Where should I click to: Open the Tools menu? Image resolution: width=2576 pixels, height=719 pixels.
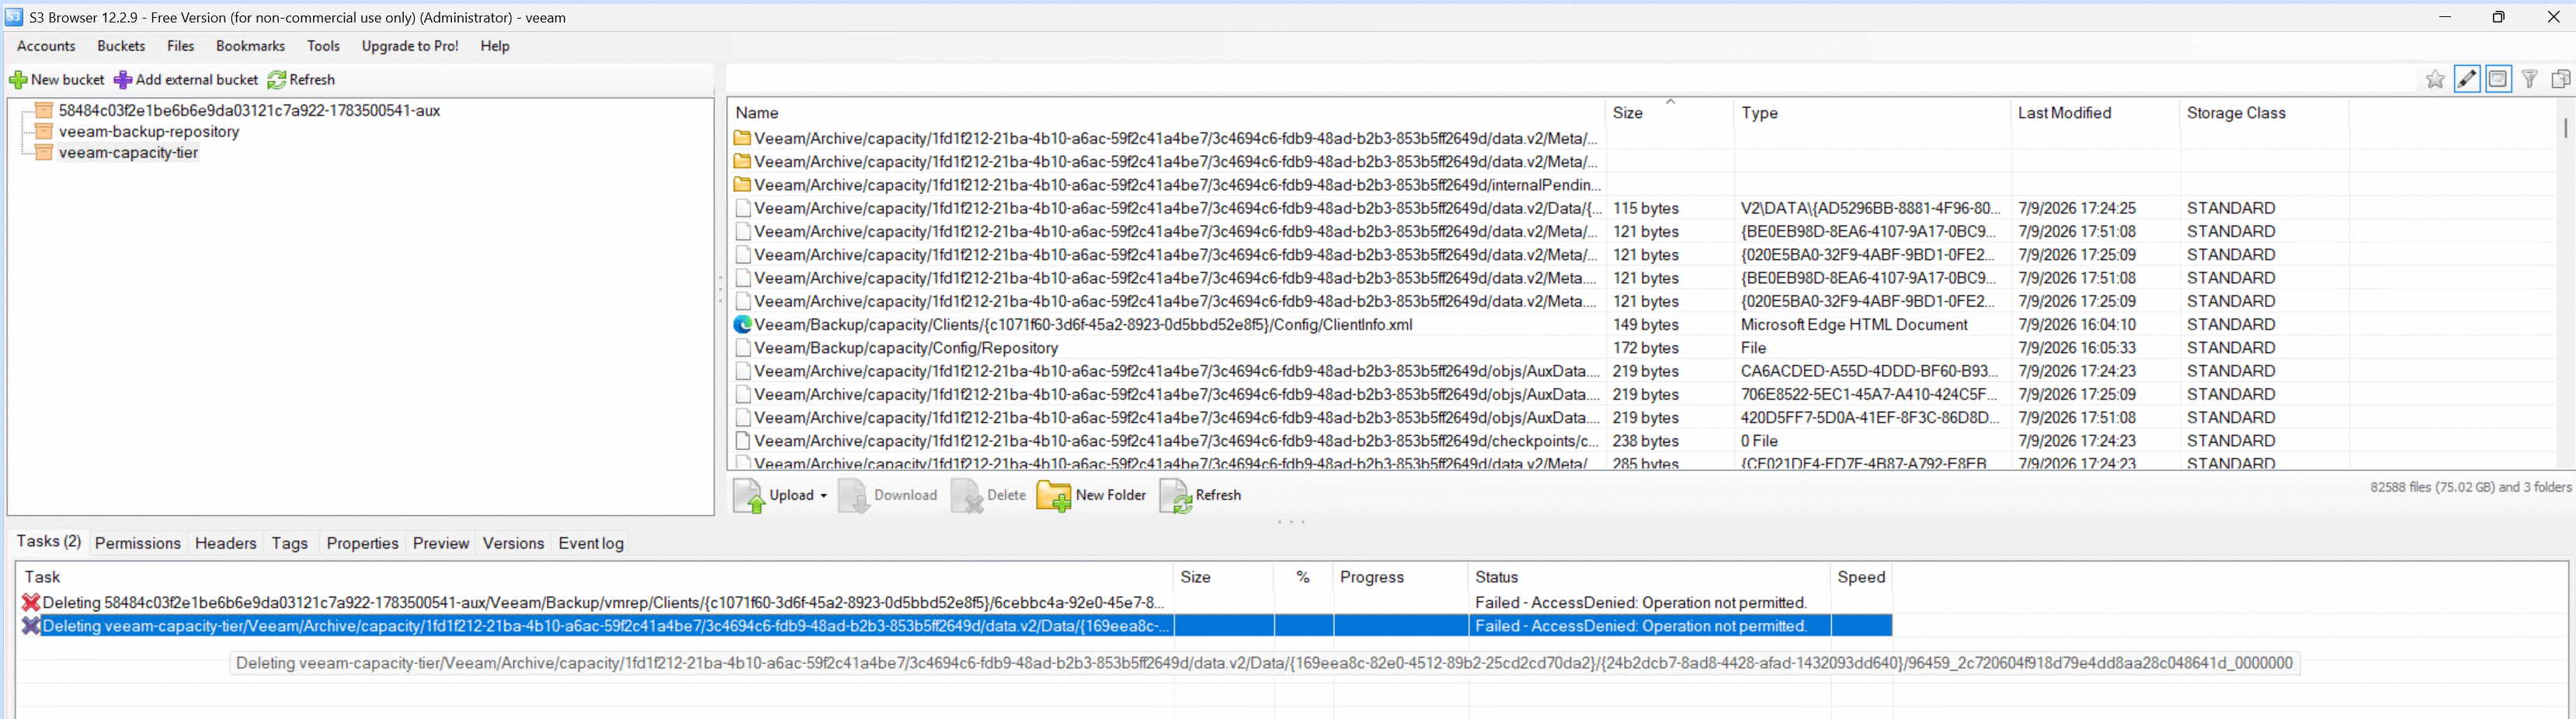click(x=323, y=46)
